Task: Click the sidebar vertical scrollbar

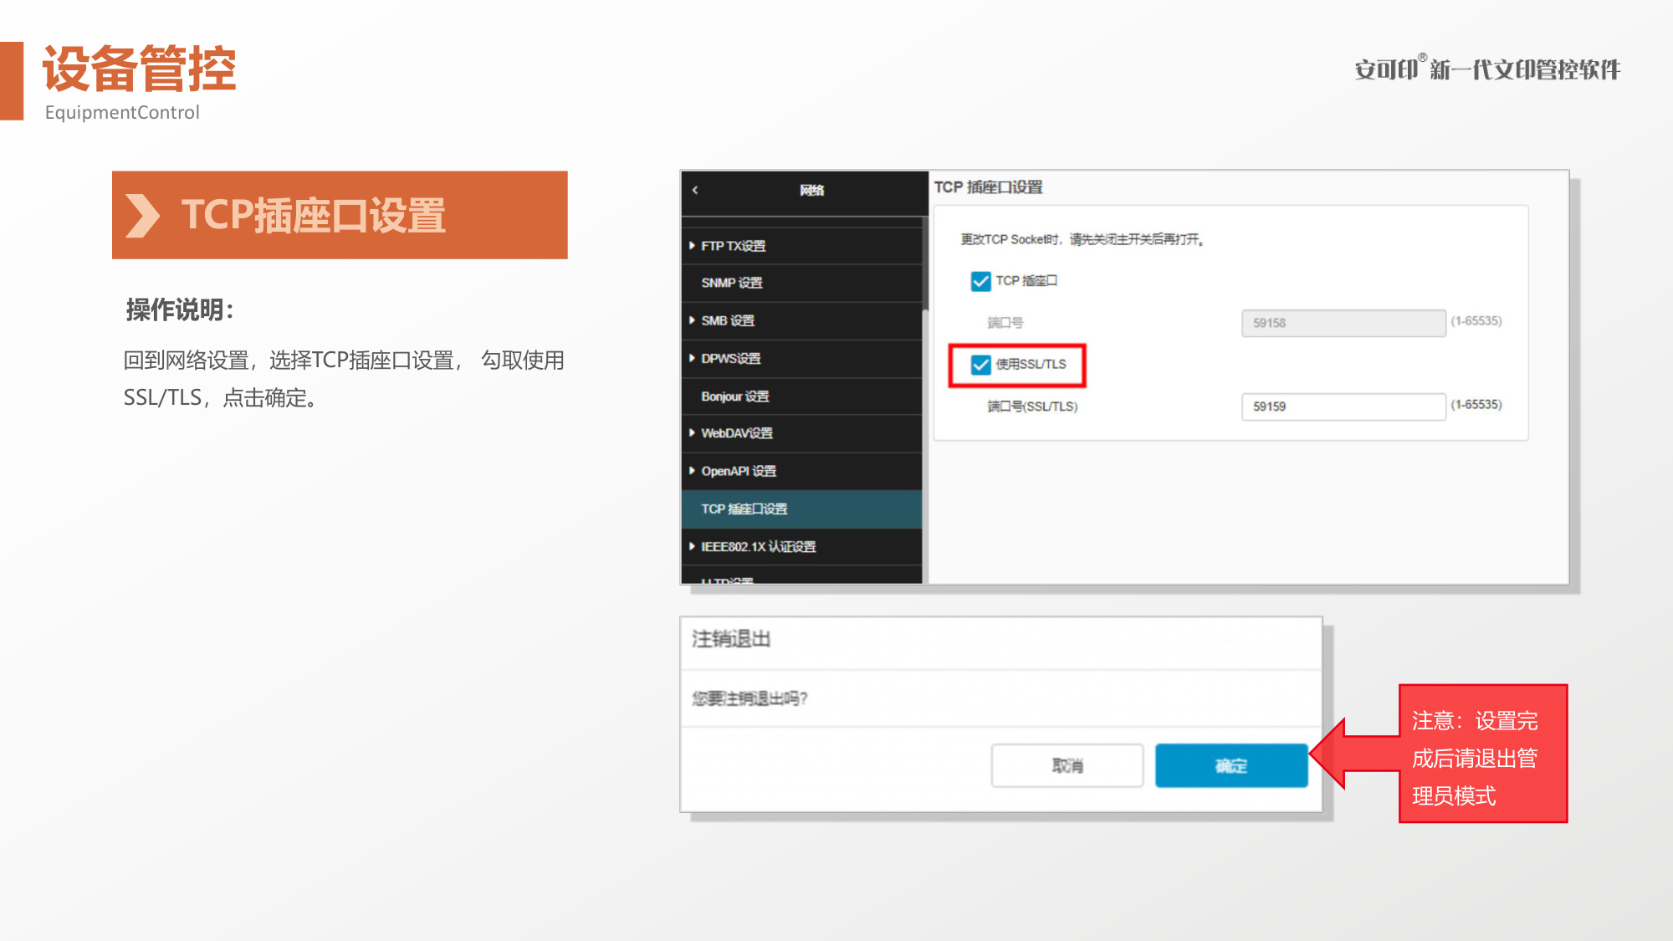Action: 925,401
